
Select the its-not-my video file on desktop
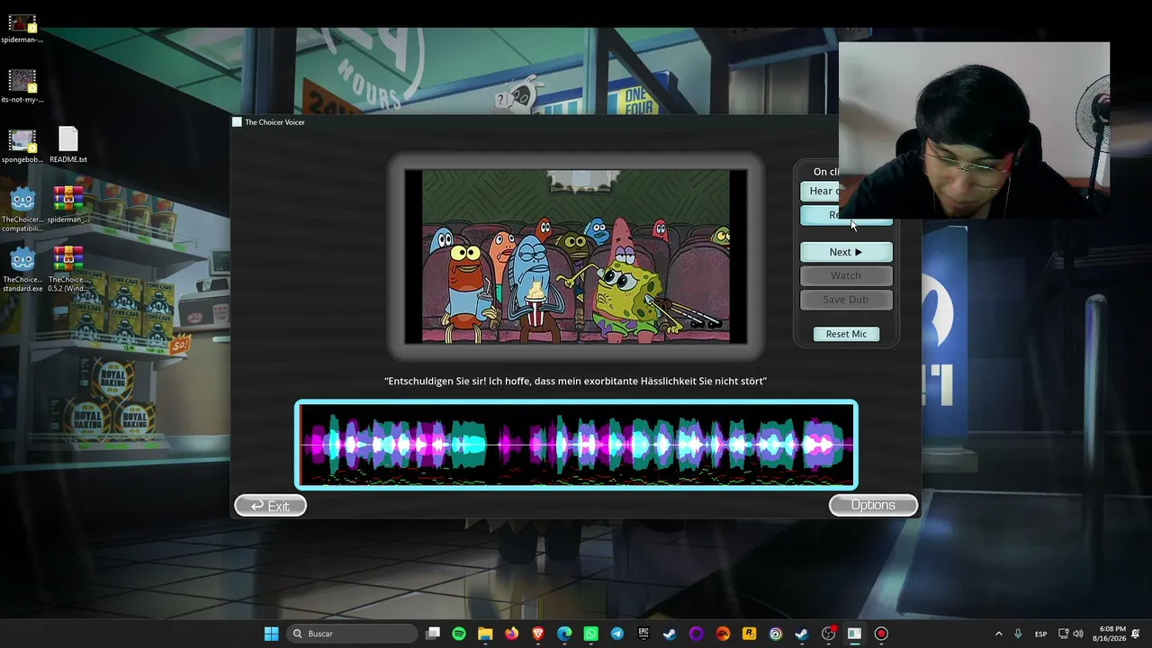22,86
